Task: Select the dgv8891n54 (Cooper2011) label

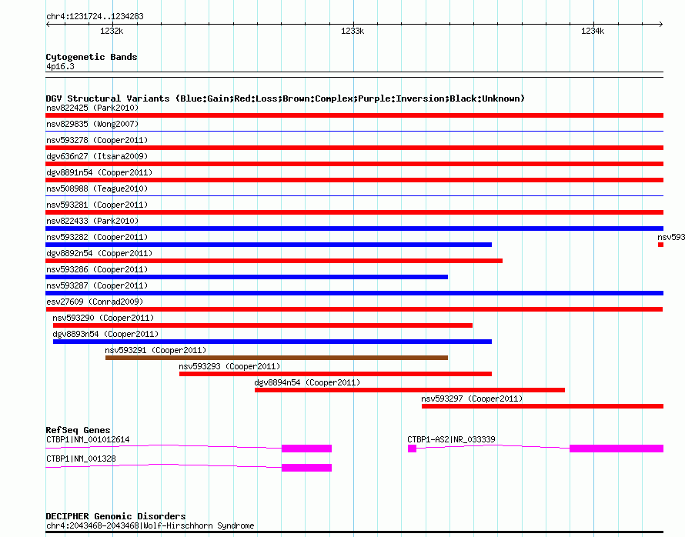Action: tap(99, 172)
